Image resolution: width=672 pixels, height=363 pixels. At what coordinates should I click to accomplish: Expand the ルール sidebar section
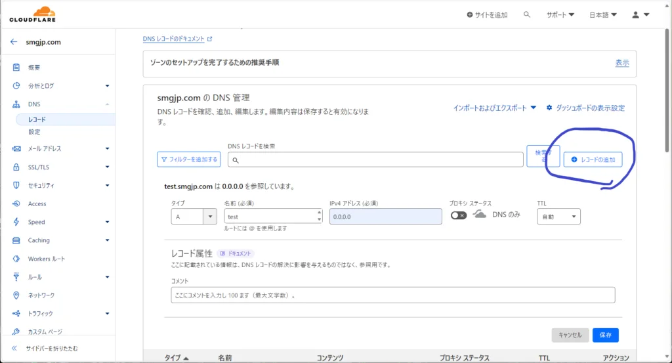107,277
